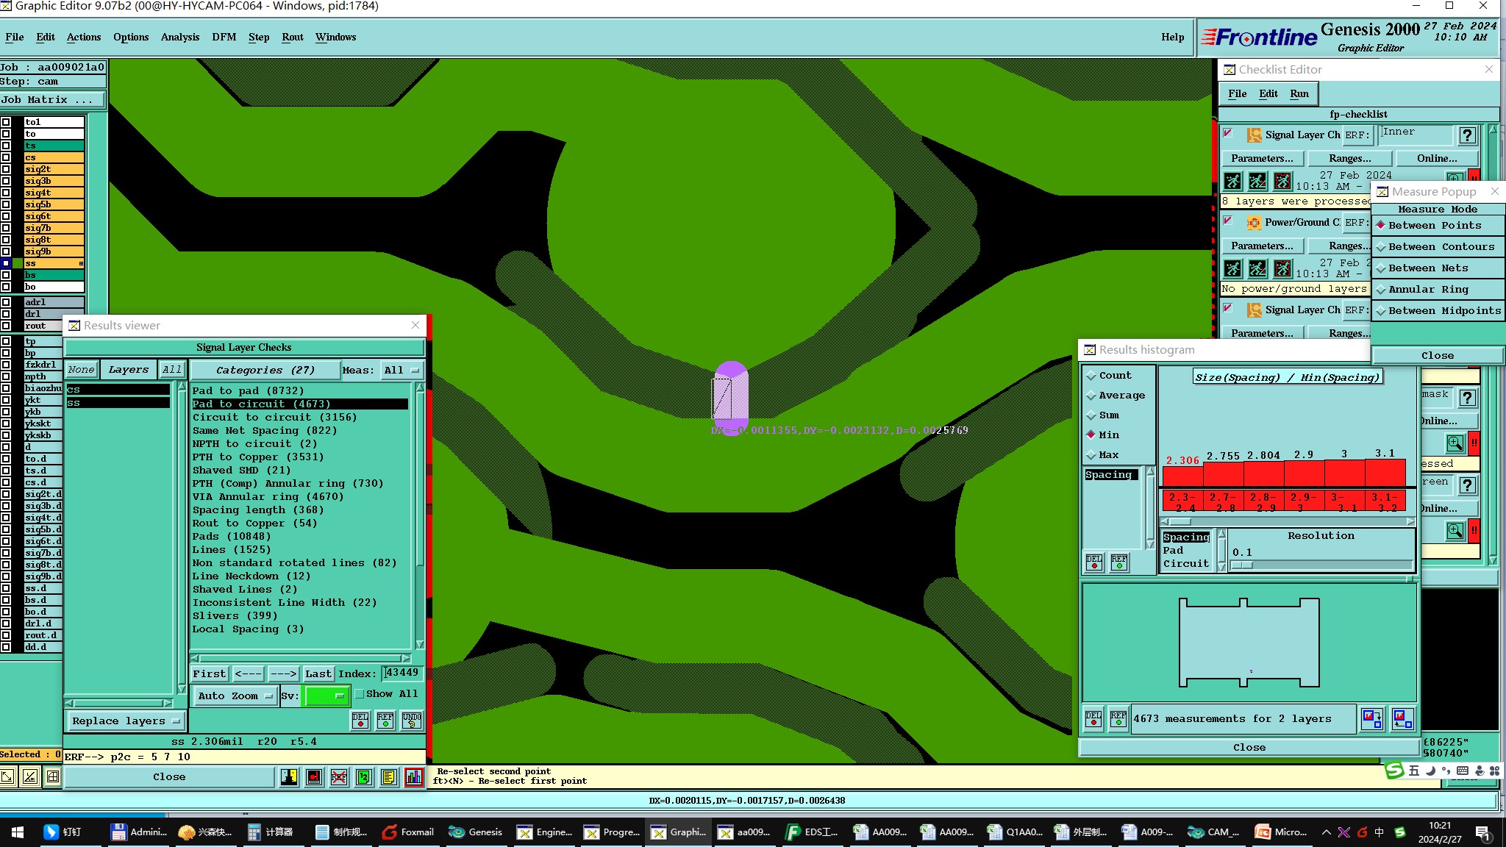Click the question mark help icon next to Inner
This screenshot has height=847, width=1506.
click(1467, 135)
